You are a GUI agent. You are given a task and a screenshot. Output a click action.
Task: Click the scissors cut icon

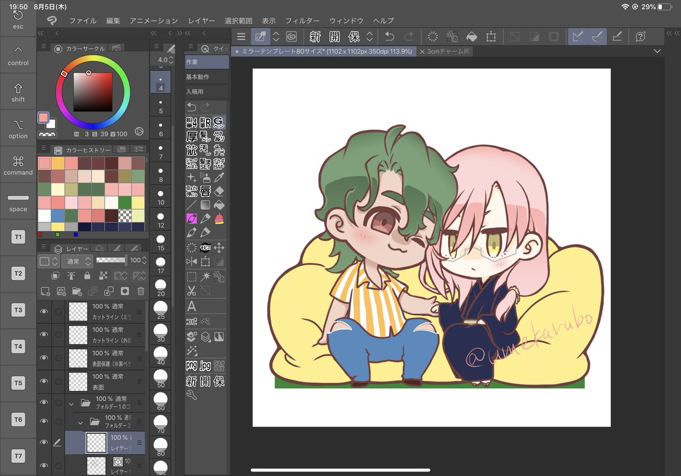coord(191,291)
